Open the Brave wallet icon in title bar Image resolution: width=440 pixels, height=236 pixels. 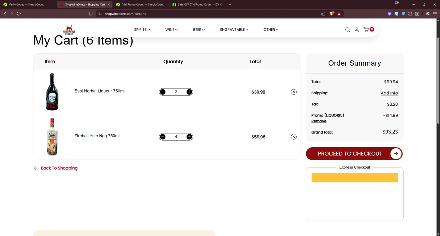(x=397, y=3)
